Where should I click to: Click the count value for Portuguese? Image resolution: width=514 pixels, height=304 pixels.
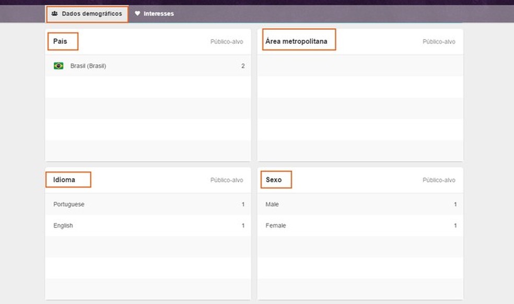tap(243, 204)
